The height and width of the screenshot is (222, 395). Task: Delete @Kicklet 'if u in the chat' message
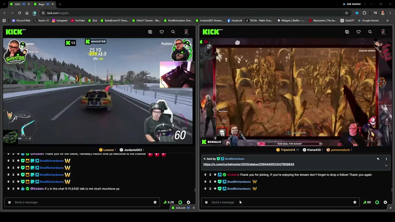pos(8,189)
